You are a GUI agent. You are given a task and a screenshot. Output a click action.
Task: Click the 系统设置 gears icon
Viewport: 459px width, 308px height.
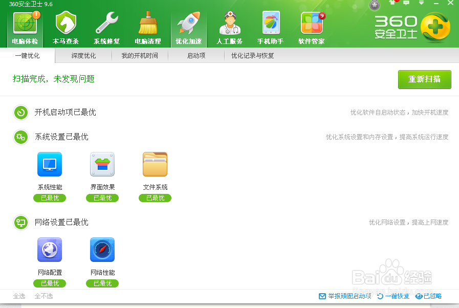(21, 137)
